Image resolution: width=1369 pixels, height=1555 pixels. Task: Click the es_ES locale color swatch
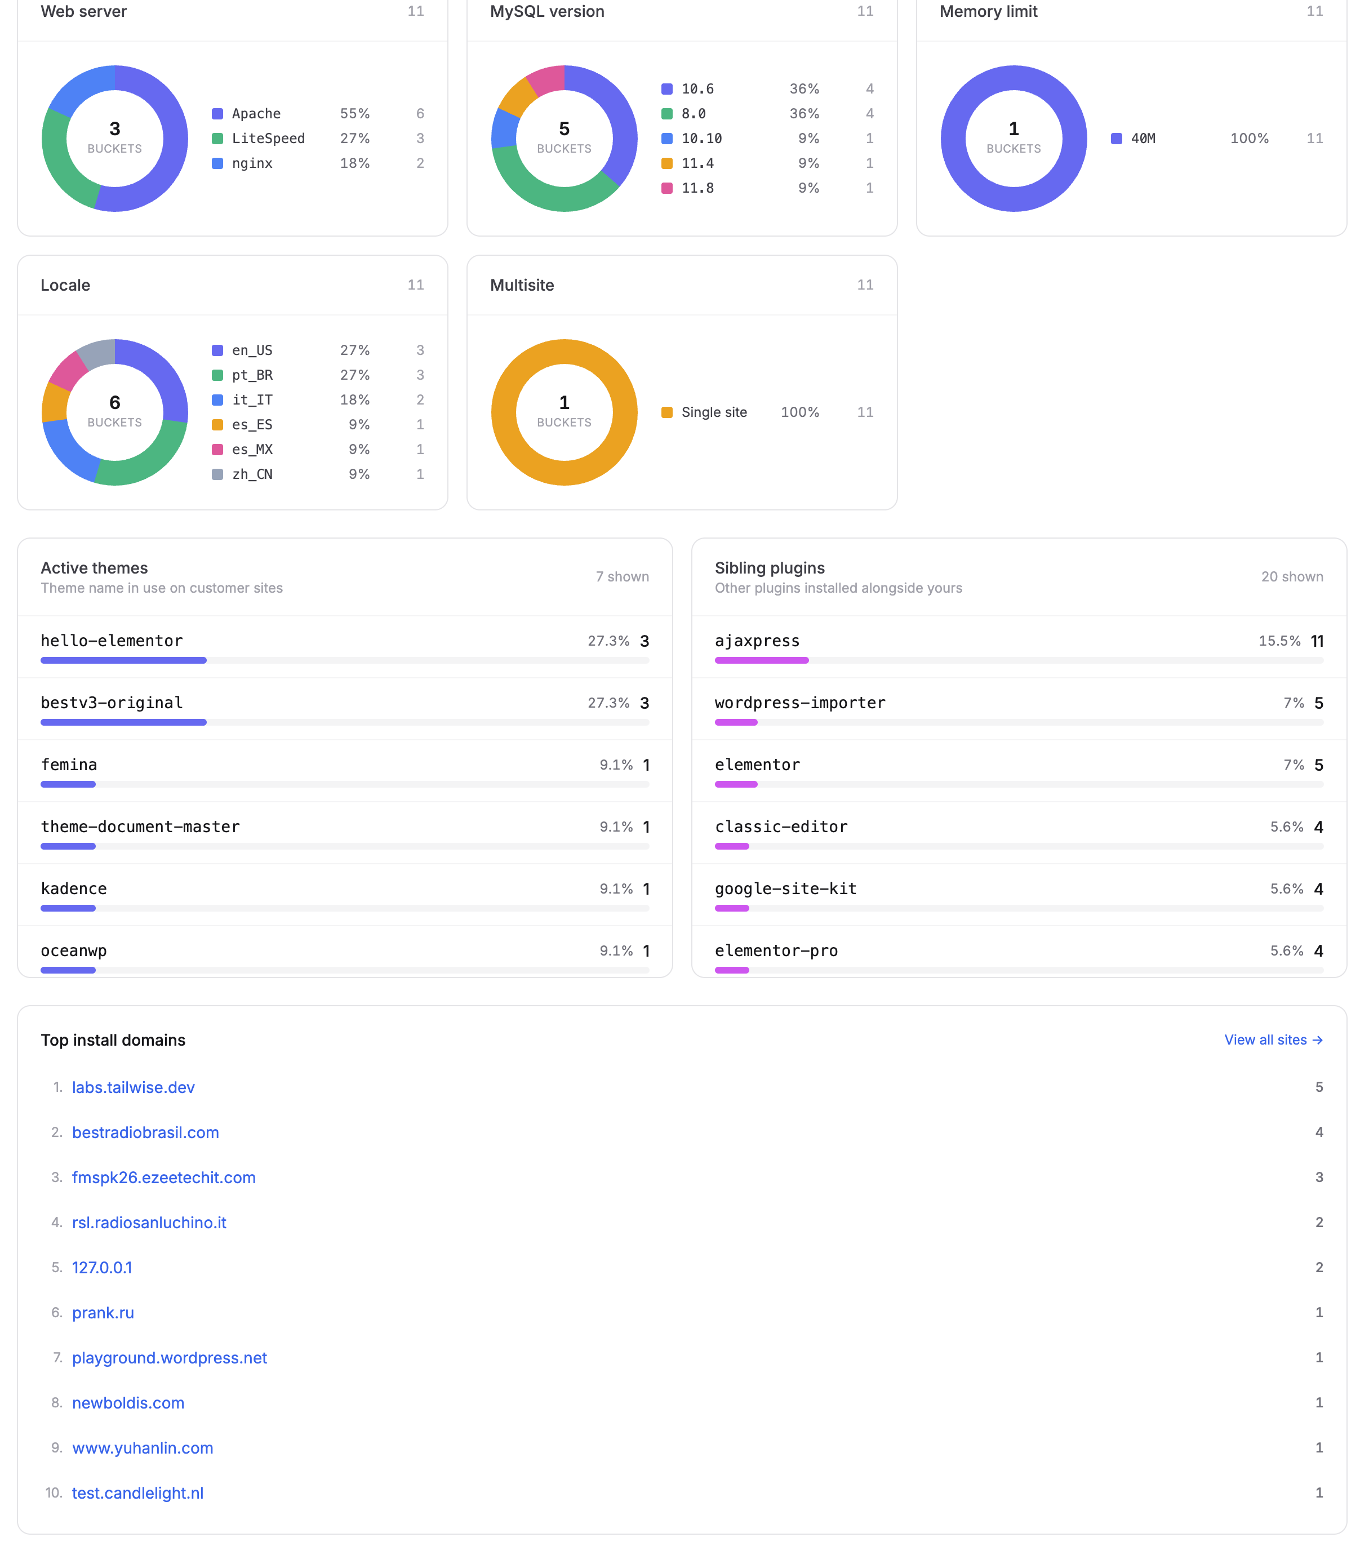217,424
